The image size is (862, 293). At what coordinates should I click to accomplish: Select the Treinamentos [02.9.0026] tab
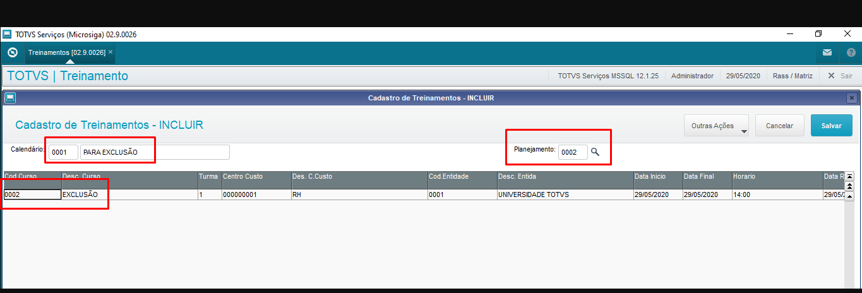[66, 52]
